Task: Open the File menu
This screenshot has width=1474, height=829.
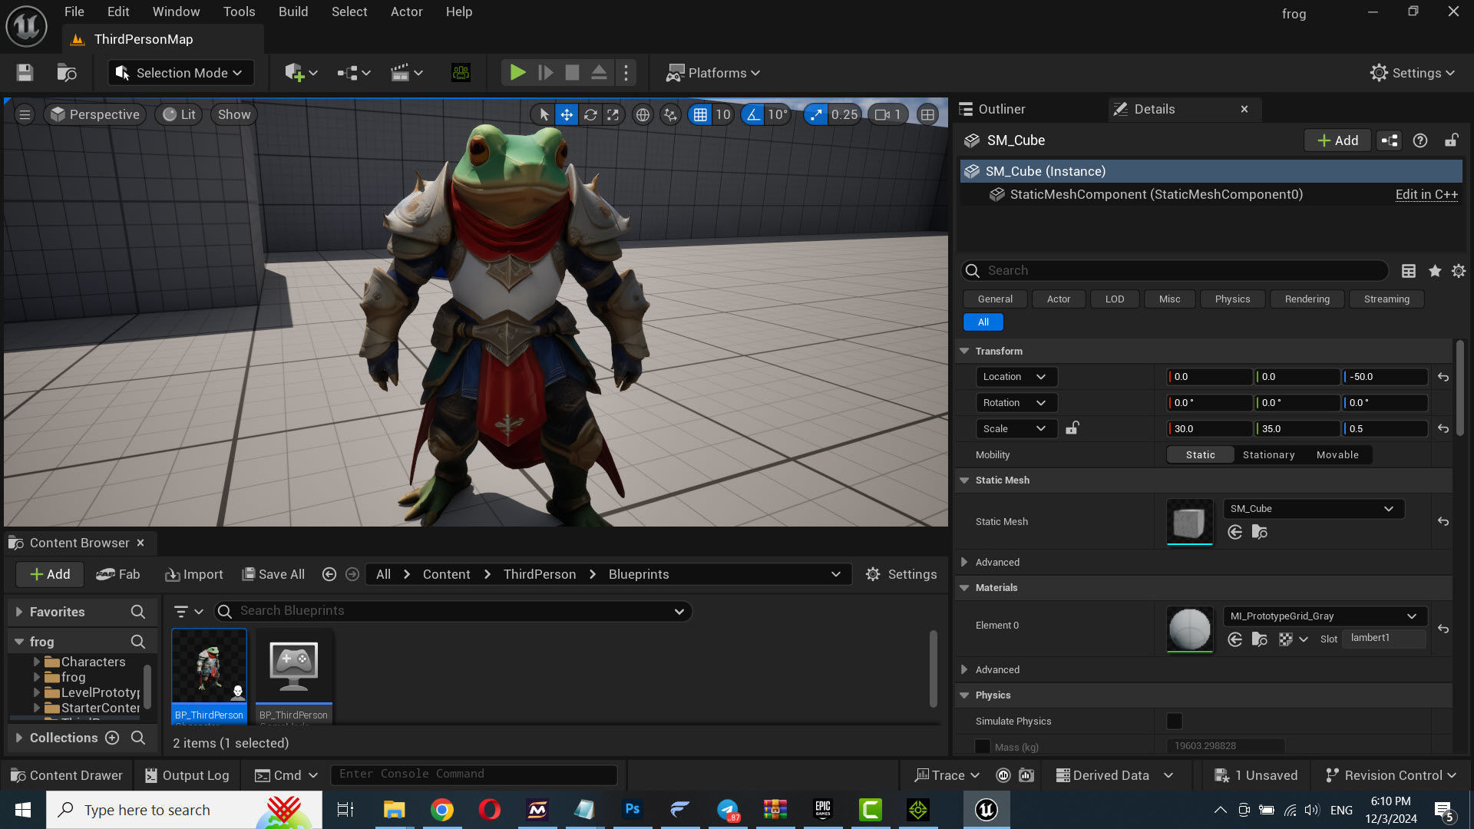Action: click(x=74, y=12)
